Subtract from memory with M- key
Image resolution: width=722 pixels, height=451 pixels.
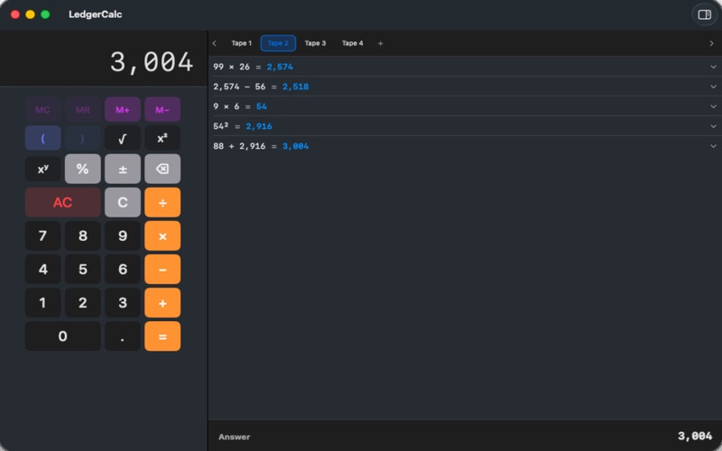click(162, 109)
